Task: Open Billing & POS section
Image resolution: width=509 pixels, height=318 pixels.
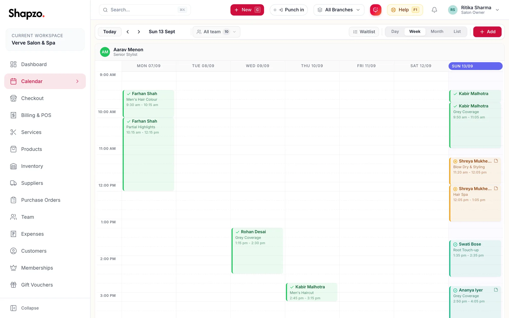Action: (x=45, y=115)
